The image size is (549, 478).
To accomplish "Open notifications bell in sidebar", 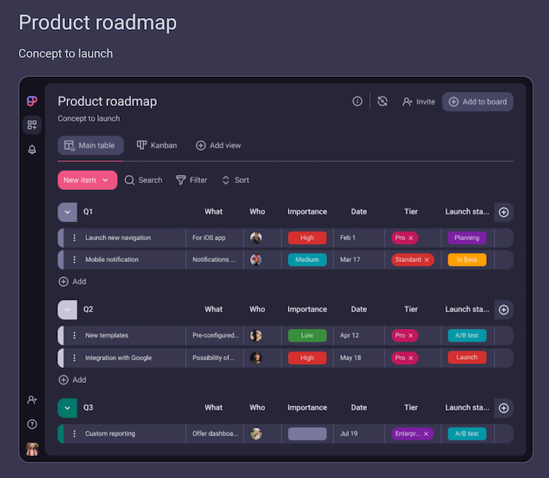I will click(x=32, y=149).
